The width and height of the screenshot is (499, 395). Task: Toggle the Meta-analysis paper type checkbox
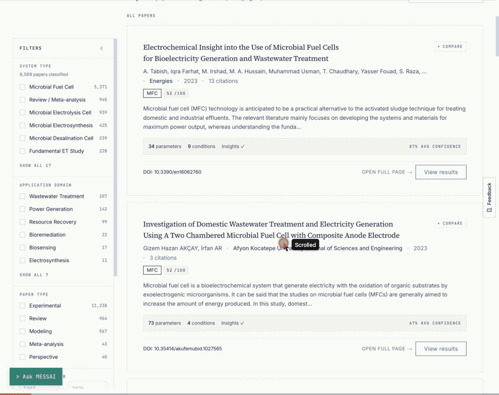click(22, 344)
